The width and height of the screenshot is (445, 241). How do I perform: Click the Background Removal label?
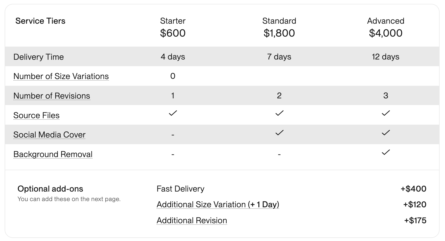53,154
